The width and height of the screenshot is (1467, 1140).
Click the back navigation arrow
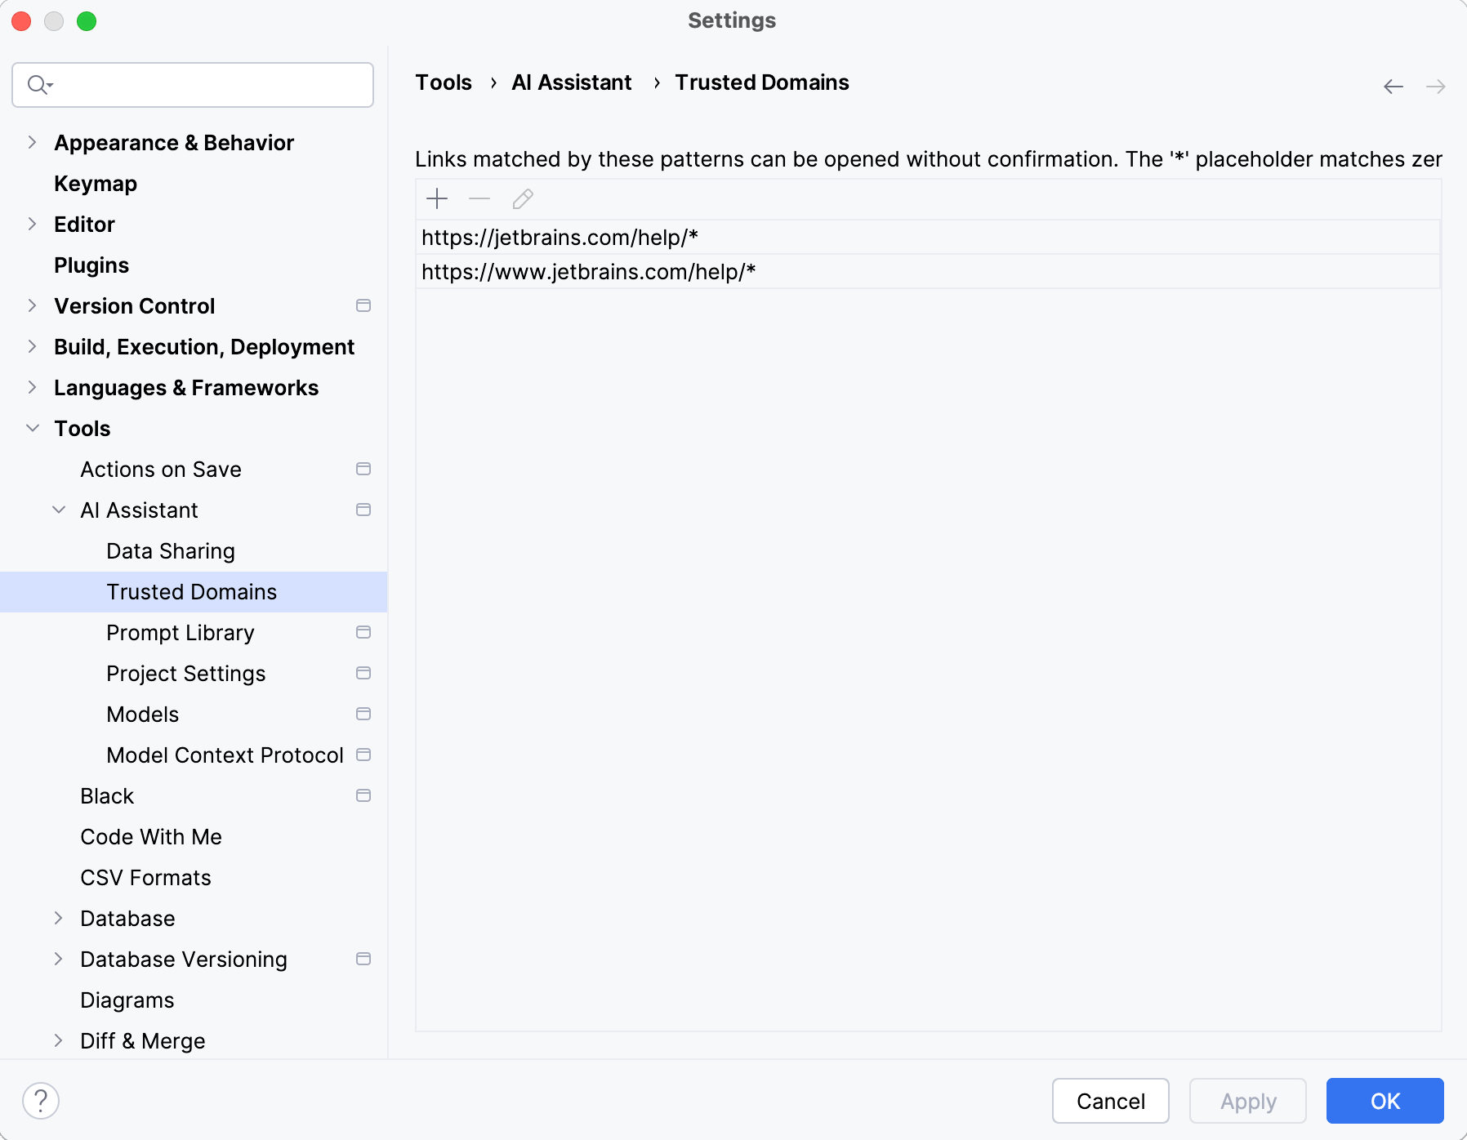click(x=1393, y=87)
